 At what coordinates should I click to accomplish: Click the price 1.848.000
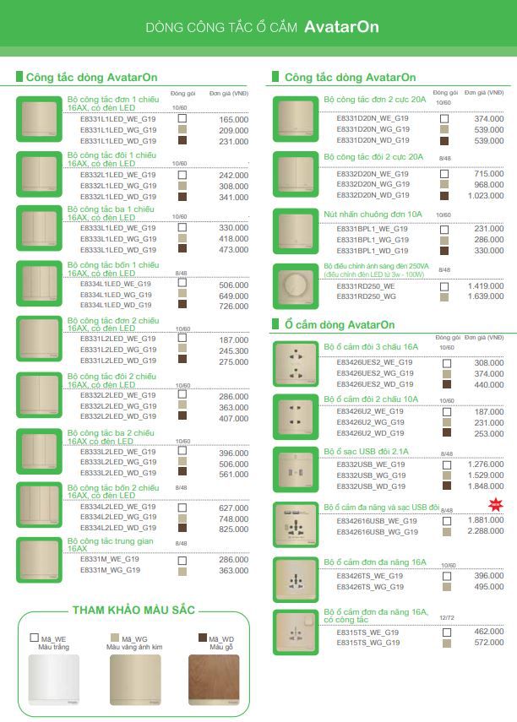486,486
